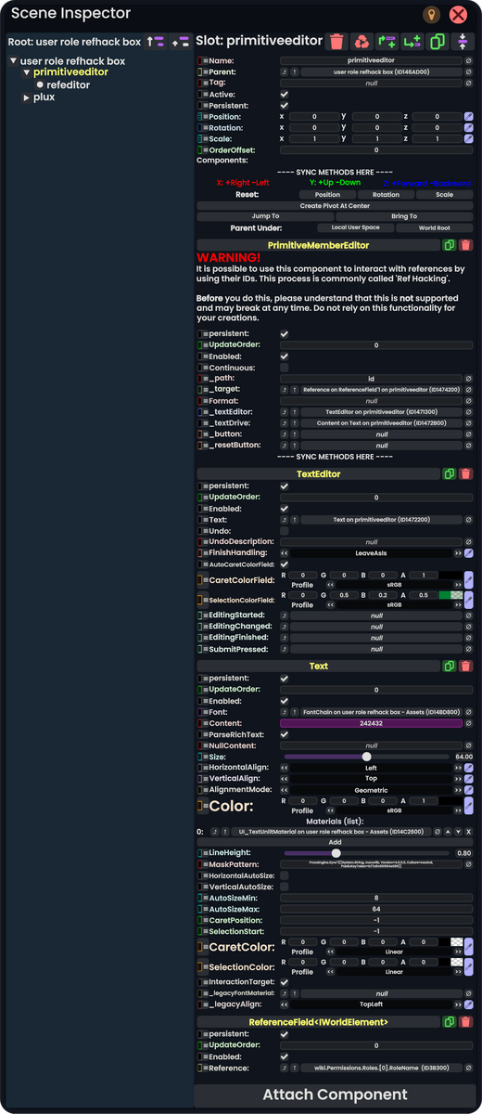Toggle the slot Persistent checkbox

pos(285,105)
